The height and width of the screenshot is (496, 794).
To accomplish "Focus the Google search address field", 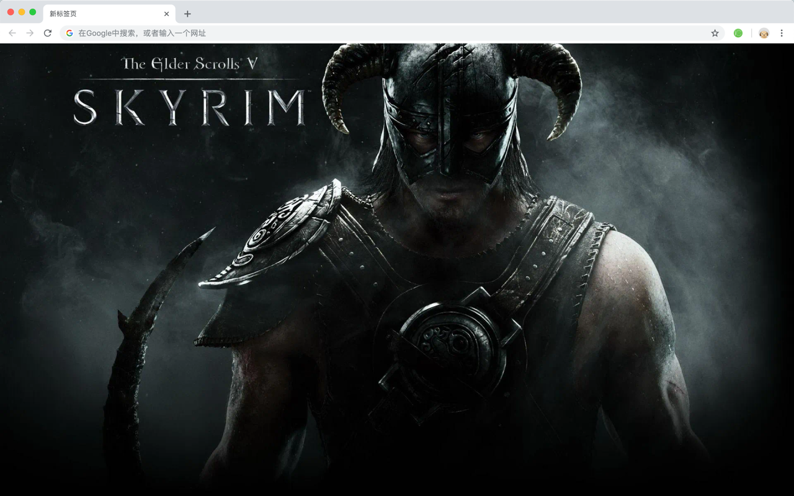I will (392, 33).
